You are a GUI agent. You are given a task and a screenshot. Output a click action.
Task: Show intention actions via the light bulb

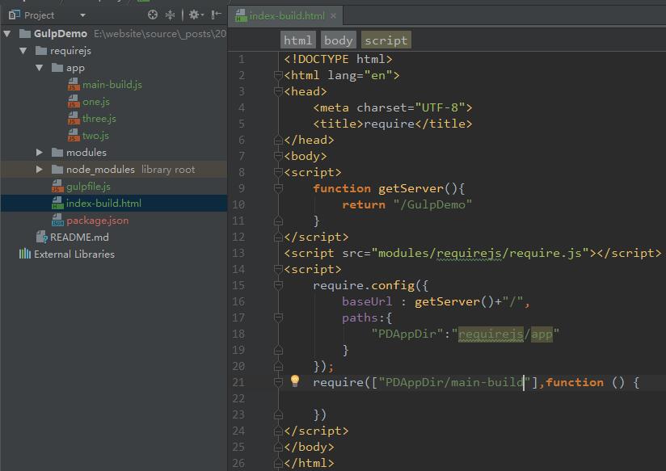tap(295, 381)
